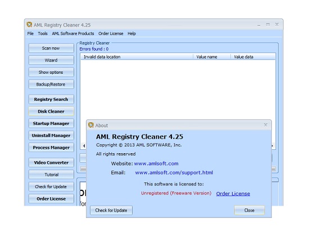Image resolution: width=309 pixels, height=236 pixels.
Task: Click 'Unregistered (Freeware Version)' text
Action: (x=176, y=193)
